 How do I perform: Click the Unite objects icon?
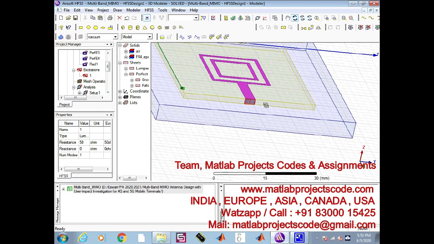click(261, 27)
